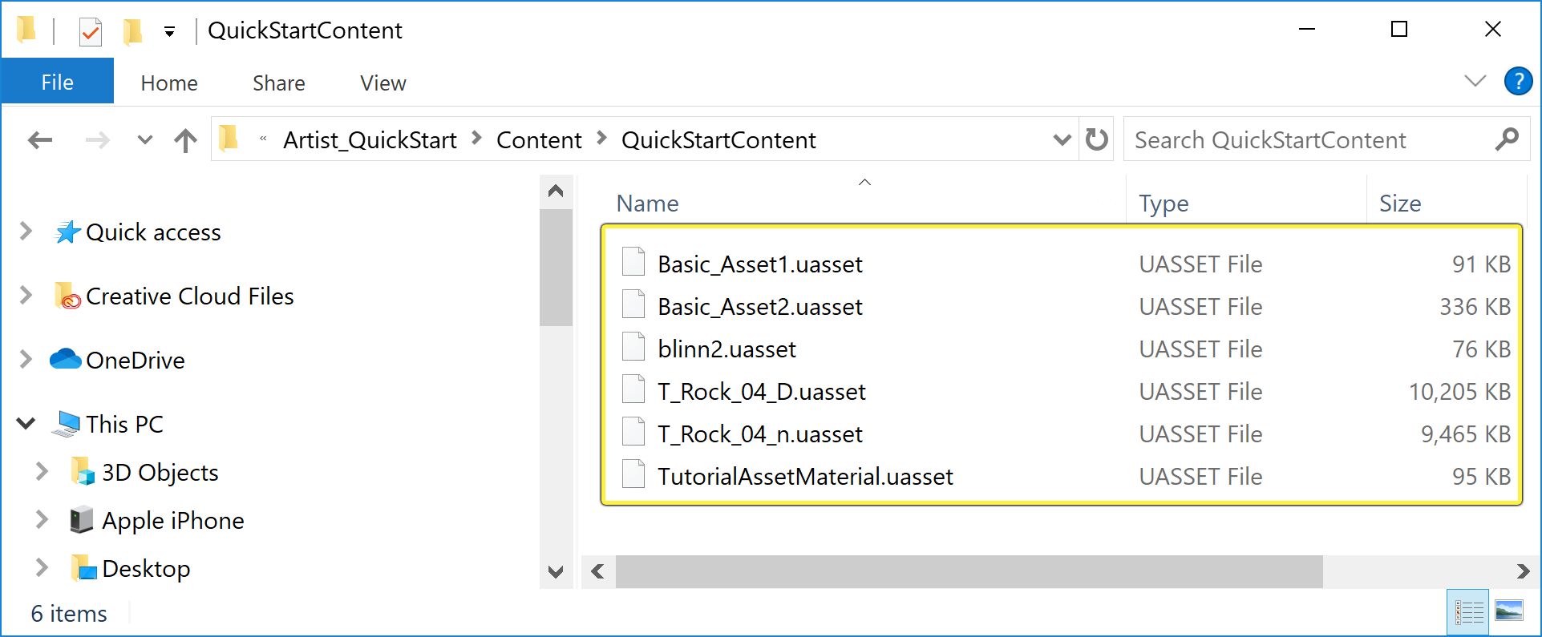Select Creative Cloud Files in navigation pane
This screenshot has width=1542, height=637.
[189, 296]
